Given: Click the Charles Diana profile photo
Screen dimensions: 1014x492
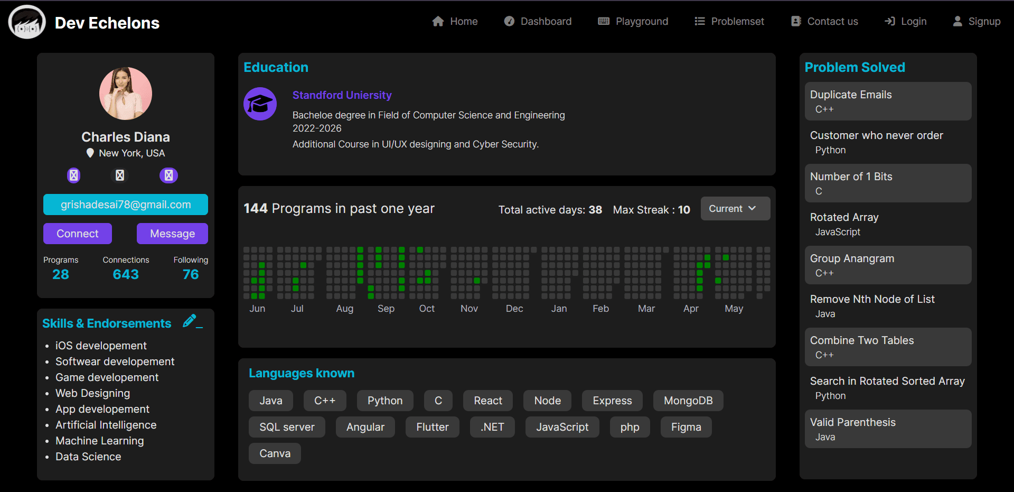Looking at the screenshot, I should pos(126,94).
